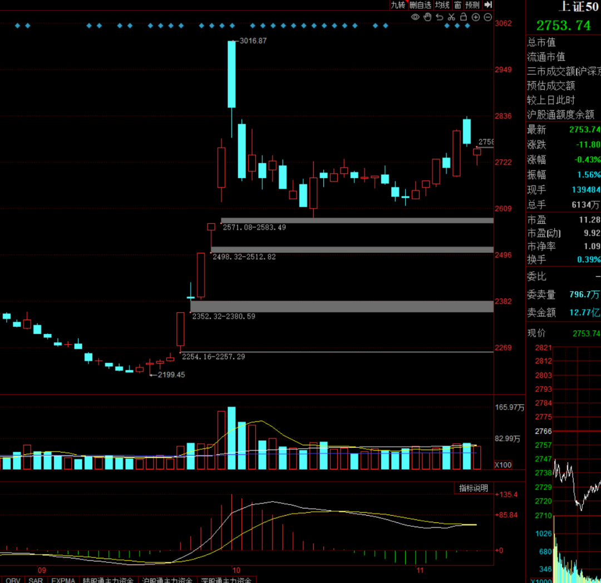This screenshot has width=601, height=583.
Task: Click the undo arrow icon
Action: (x=439, y=17)
